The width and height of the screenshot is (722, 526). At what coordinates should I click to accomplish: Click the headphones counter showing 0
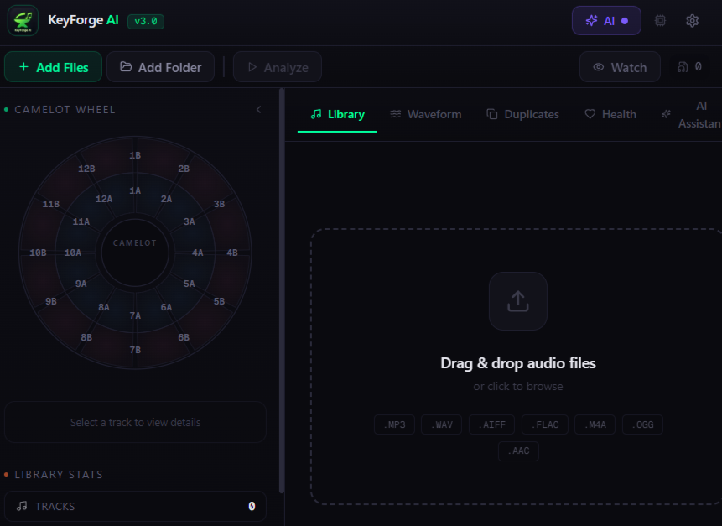(x=689, y=67)
